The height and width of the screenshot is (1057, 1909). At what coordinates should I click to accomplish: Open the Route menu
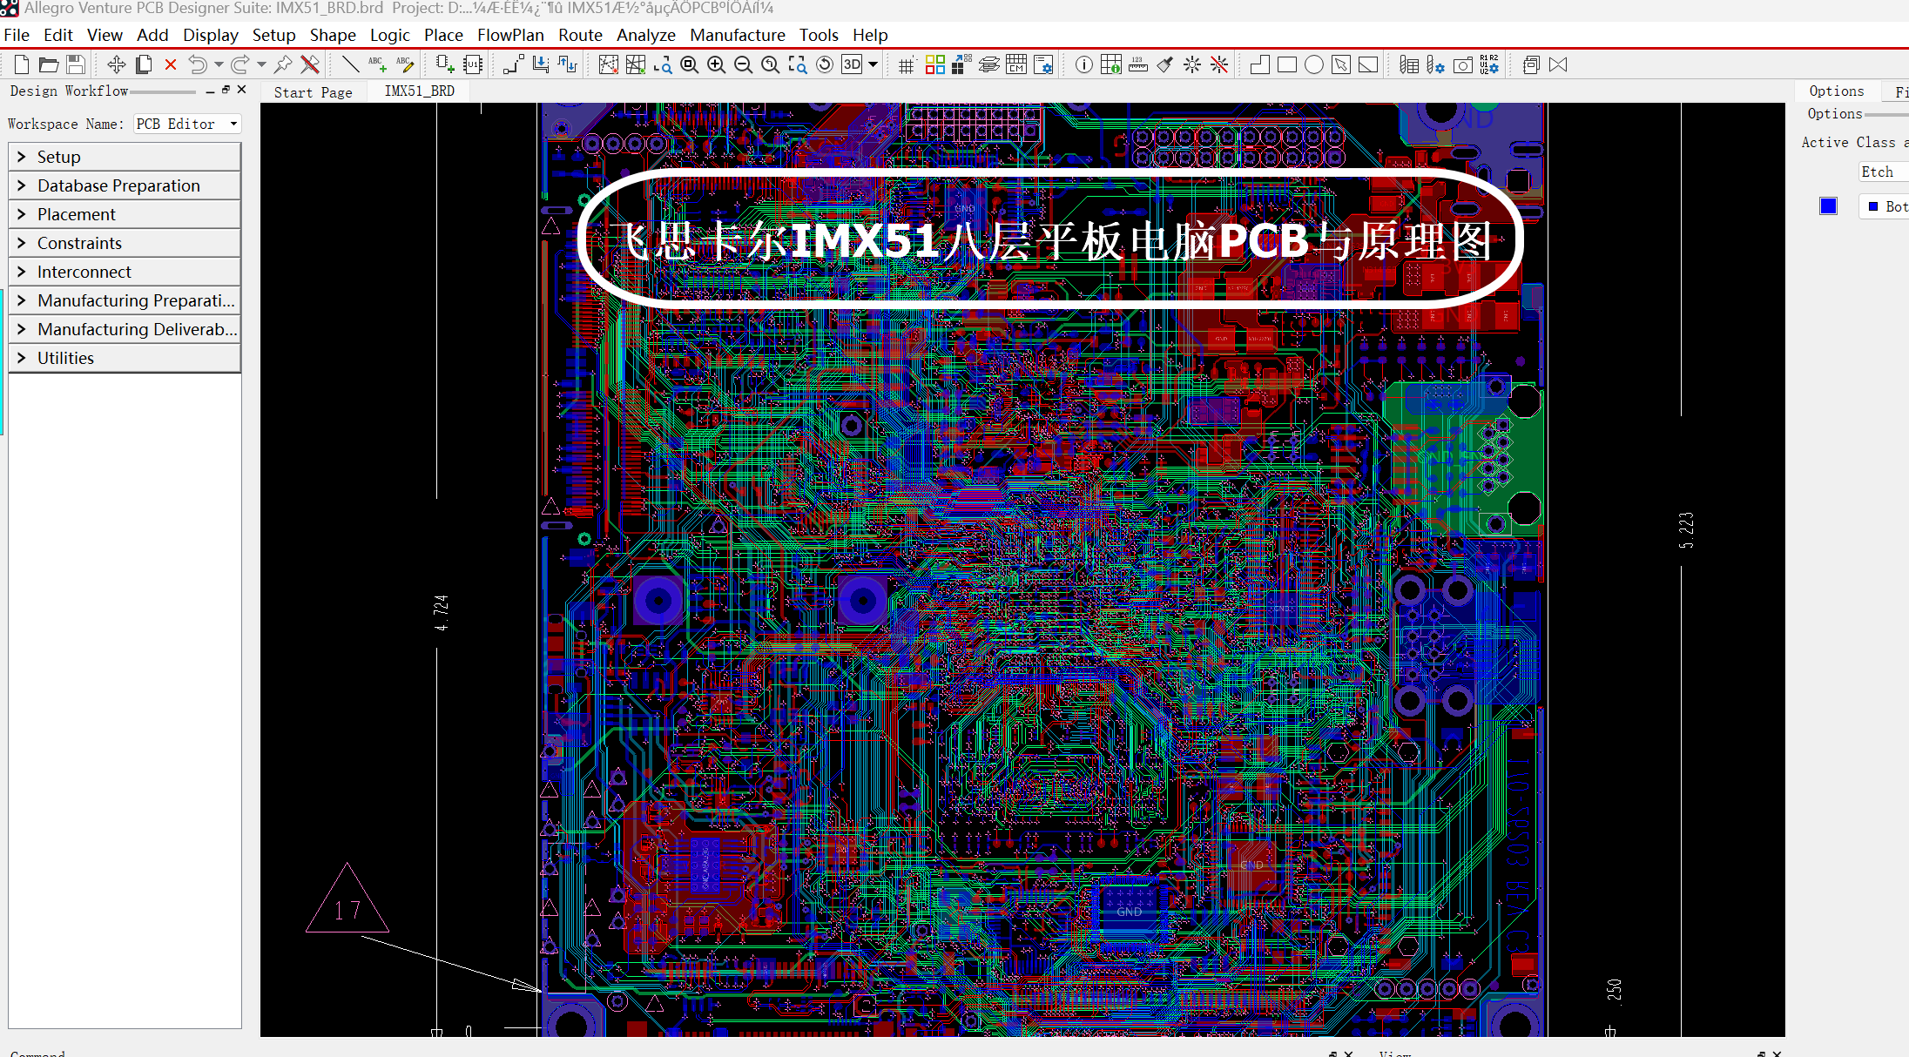pyautogui.click(x=580, y=35)
